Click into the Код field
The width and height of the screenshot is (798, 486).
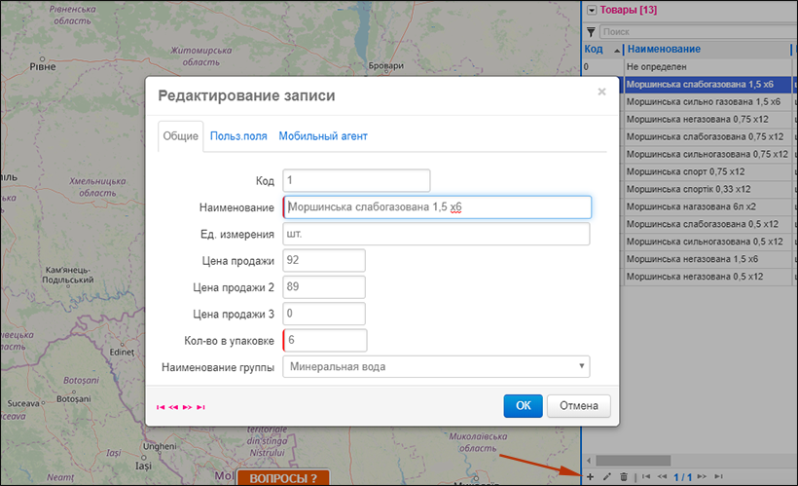[356, 180]
